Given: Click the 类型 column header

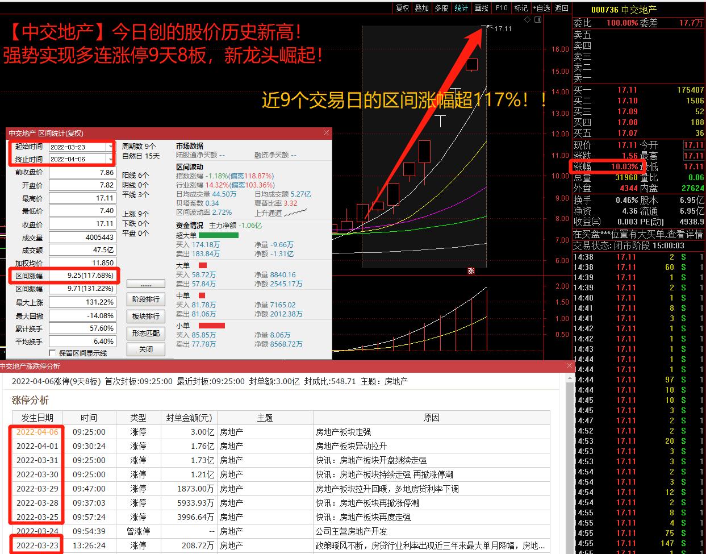Looking at the screenshot, I should click(x=138, y=418).
